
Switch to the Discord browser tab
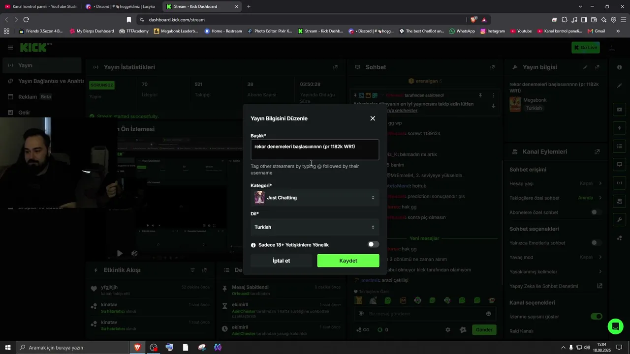[x=122, y=6]
